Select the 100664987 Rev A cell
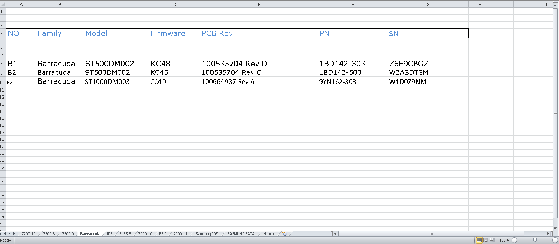 coord(259,81)
